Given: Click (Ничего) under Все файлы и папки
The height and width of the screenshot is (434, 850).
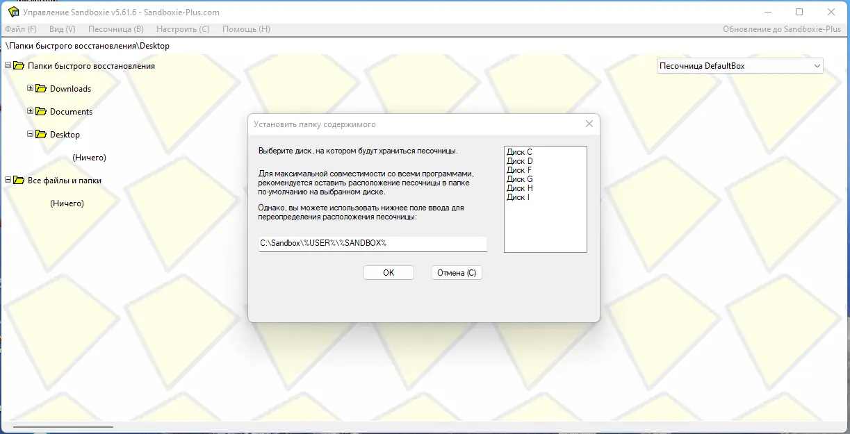Looking at the screenshot, I should [67, 203].
